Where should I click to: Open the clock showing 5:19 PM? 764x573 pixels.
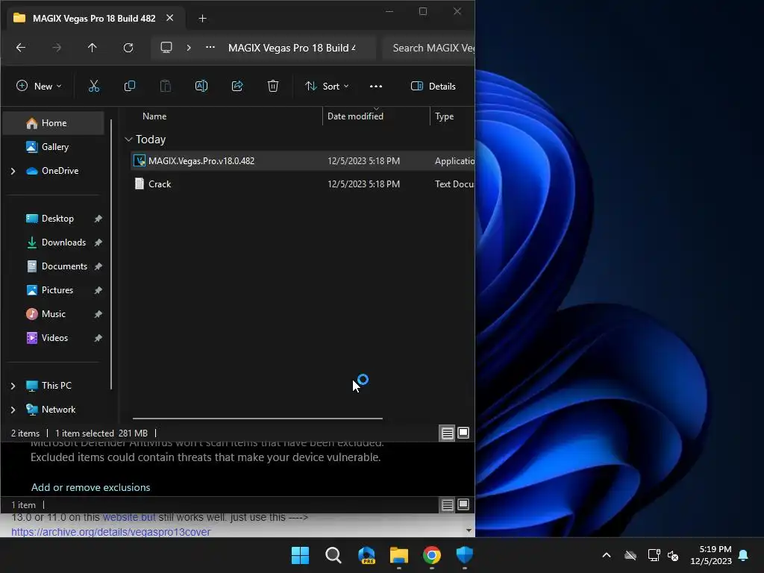coord(711,555)
